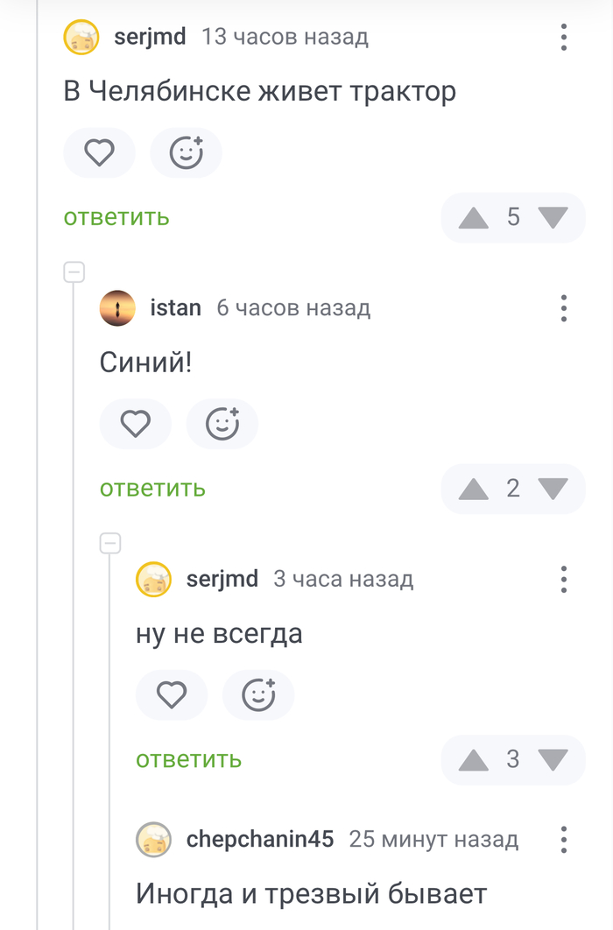Open serjmd's profile via username

pos(149,38)
